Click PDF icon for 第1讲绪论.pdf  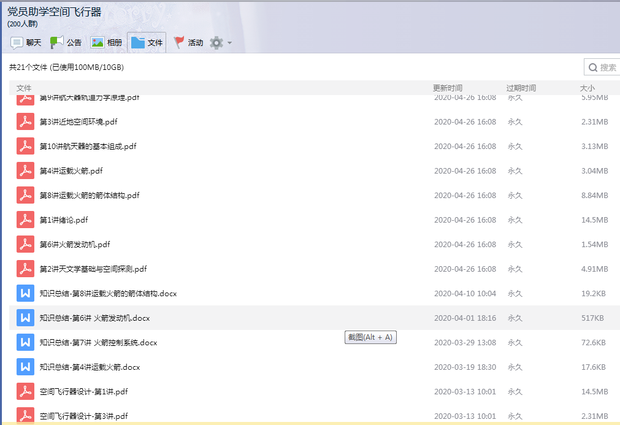coord(25,220)
